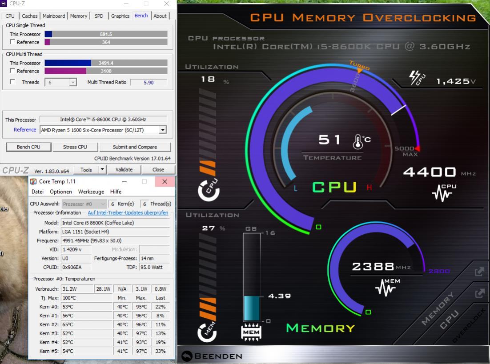Click the Intel driver updates link

click(x=128, y=213)
